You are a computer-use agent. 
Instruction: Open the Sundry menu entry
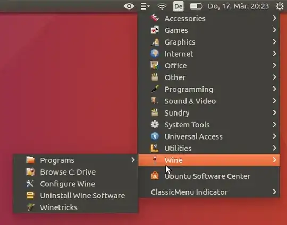click(209, 113)
